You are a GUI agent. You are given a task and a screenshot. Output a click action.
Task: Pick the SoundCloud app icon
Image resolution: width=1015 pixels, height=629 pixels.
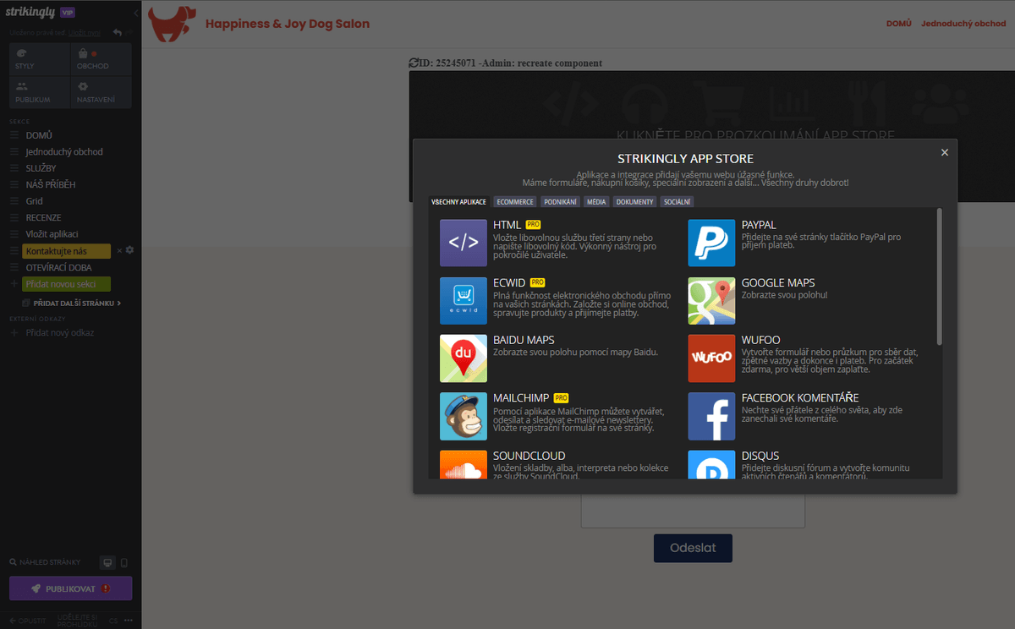(464, 465)
